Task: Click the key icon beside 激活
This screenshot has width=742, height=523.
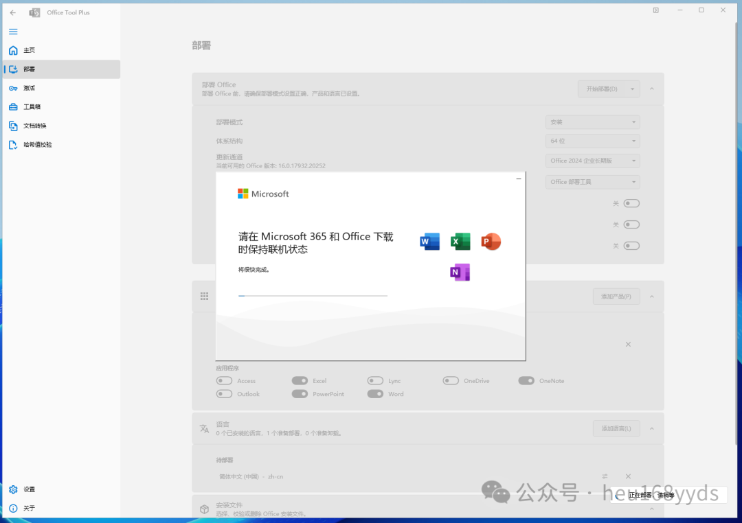Action: click(13, 88)
